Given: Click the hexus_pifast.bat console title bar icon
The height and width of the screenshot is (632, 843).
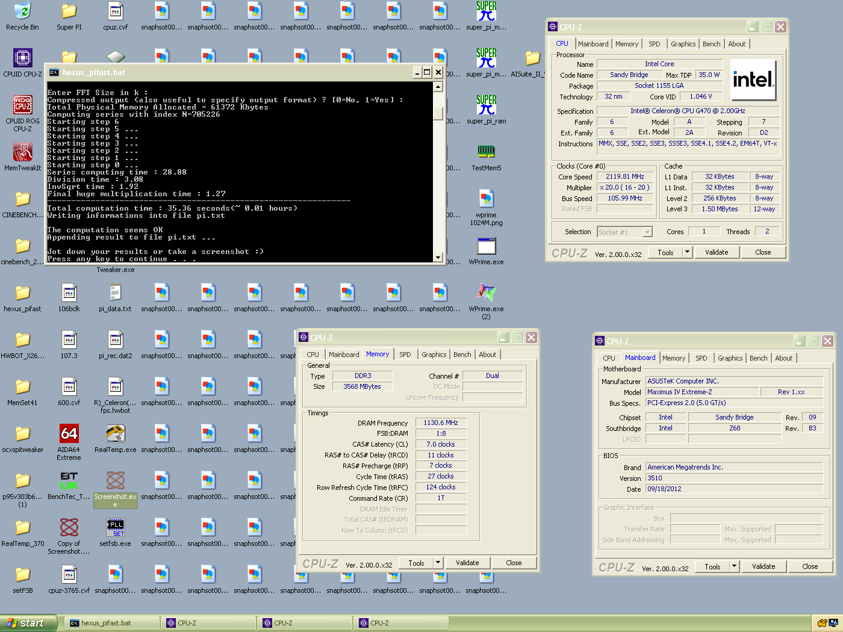Looking at the screenshot, I should pos(54,72).
